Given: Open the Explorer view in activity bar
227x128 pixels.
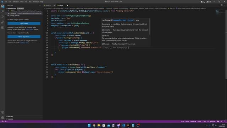Looking at the screenshot, I should tap(2, 6).
